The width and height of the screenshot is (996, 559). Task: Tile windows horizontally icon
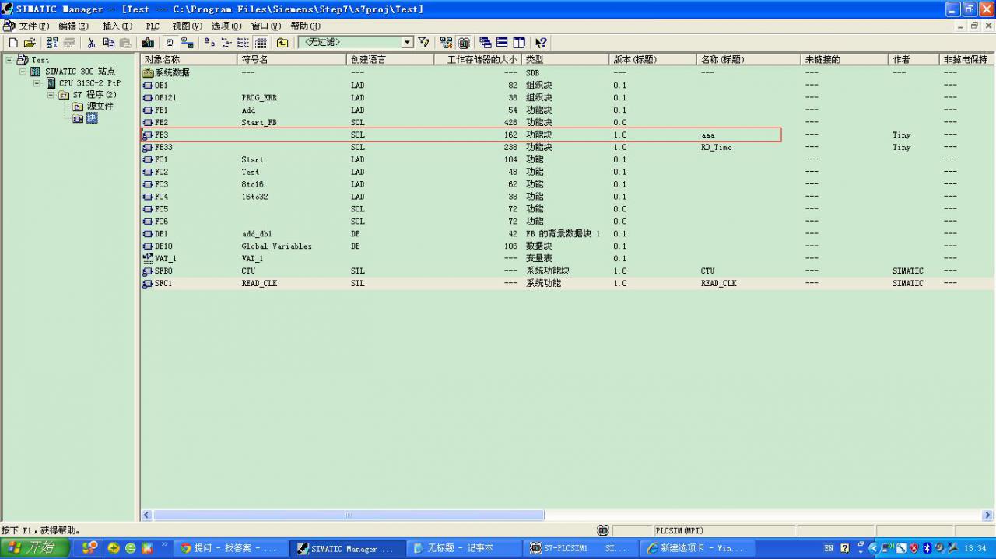point(502,43)
